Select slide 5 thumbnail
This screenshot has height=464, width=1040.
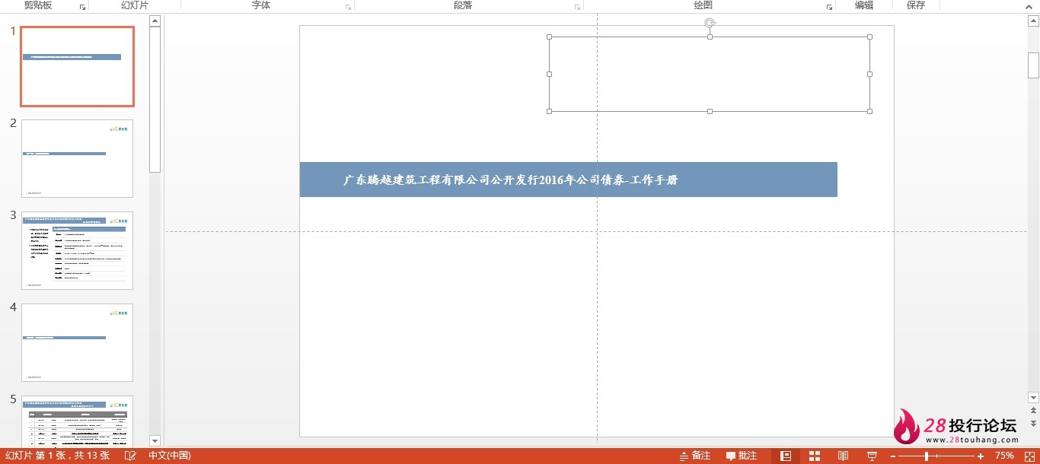(x=77, y=421)
